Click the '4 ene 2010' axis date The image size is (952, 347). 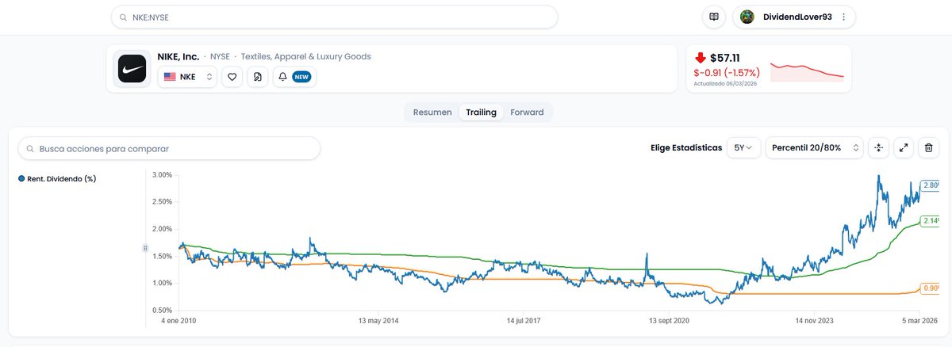click(x=179, y=321)
